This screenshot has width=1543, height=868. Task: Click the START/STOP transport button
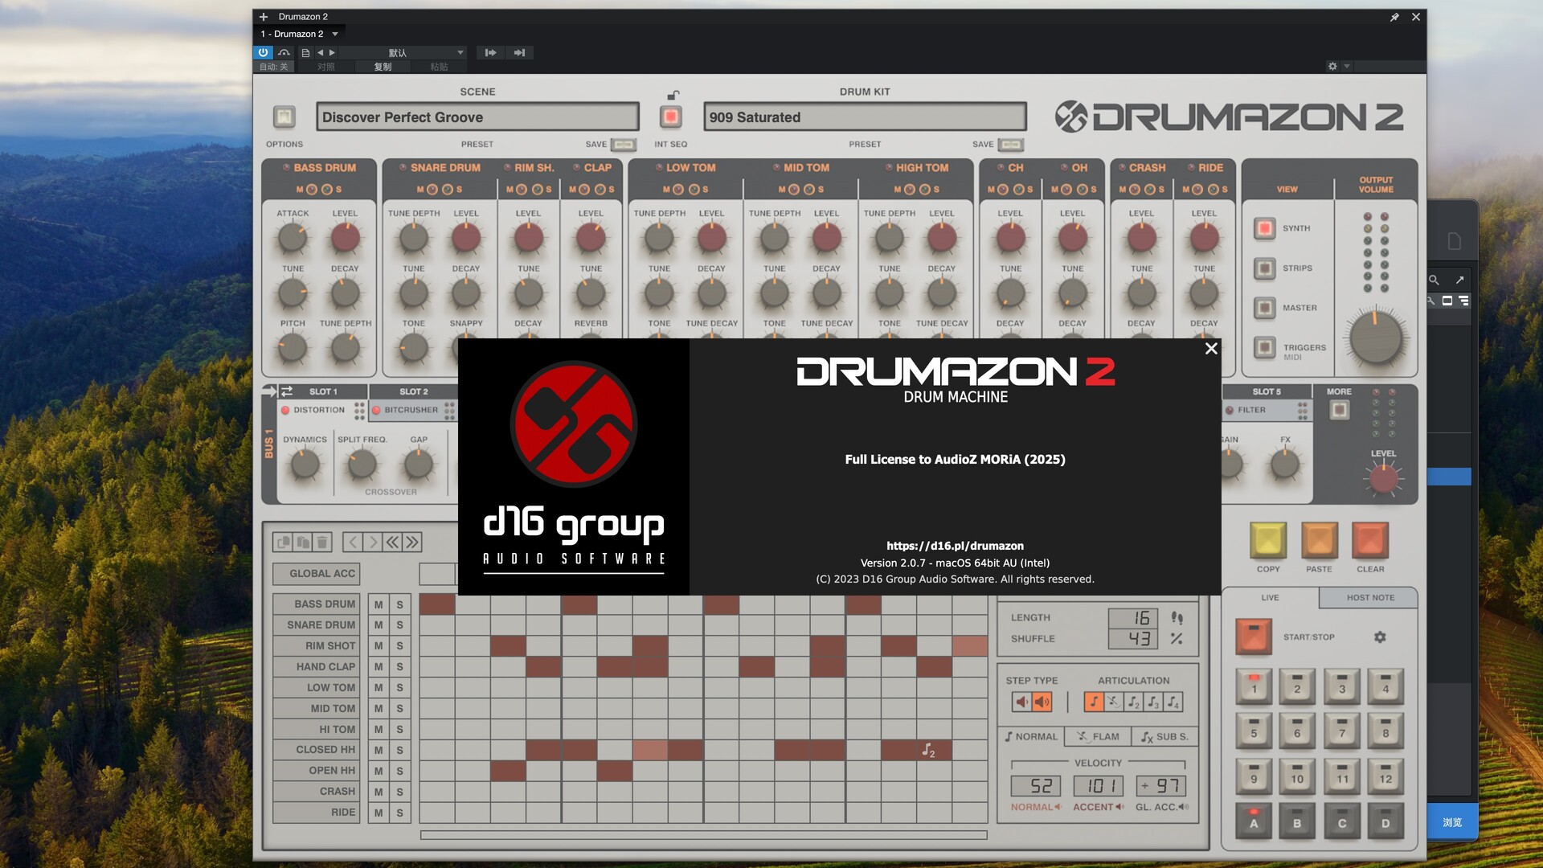click(1254, 637)
